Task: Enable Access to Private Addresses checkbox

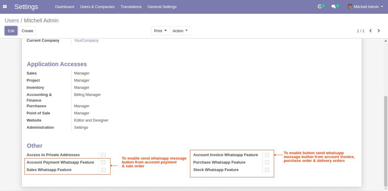Action: pos(103,155)
